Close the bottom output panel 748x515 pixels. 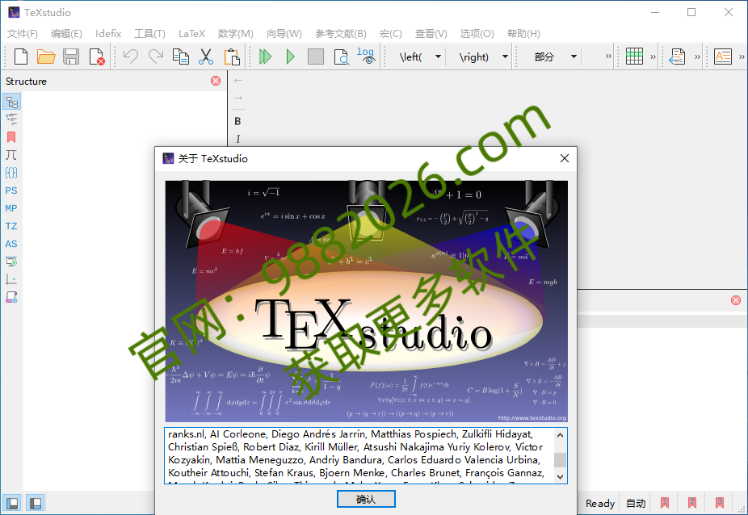736,300
